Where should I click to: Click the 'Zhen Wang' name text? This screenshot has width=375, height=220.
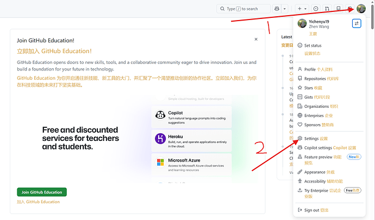tap(319, 27)
